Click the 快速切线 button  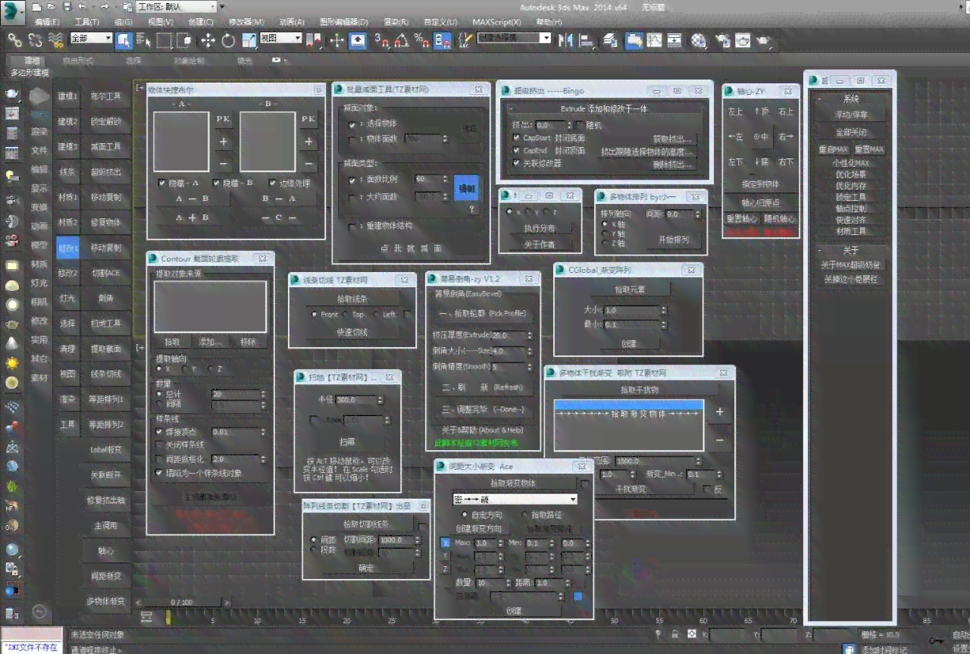352,332
